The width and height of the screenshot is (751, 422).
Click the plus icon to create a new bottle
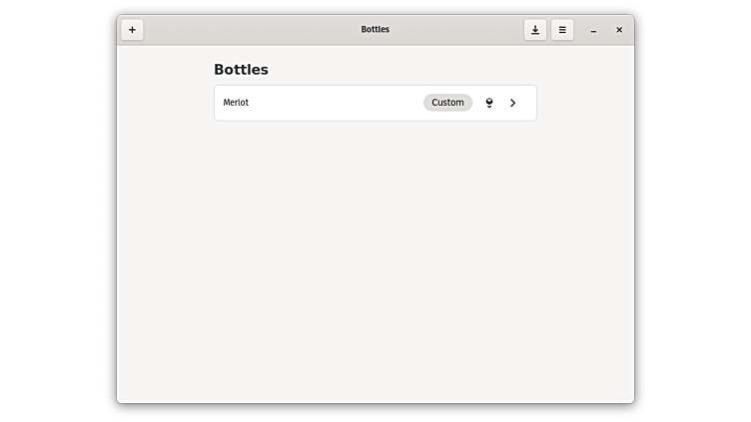click(x=132, y=30)
